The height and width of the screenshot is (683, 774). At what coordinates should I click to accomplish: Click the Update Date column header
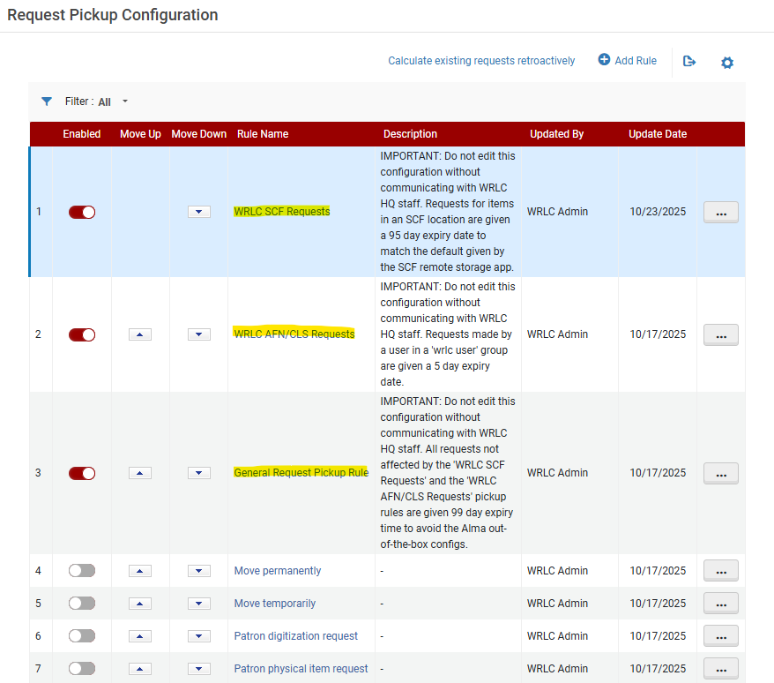pos(658,134)
